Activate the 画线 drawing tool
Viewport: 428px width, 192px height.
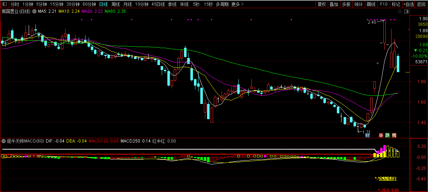(371, 4)
